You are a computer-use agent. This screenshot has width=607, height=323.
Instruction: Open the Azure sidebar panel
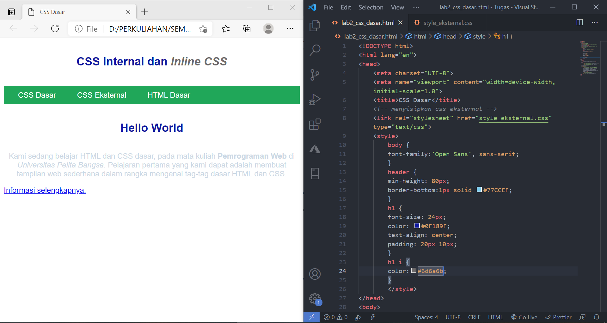coord(315,149)
